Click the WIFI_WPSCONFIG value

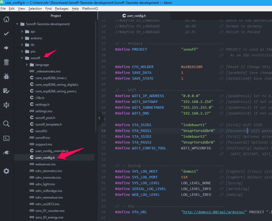[196, 148]
